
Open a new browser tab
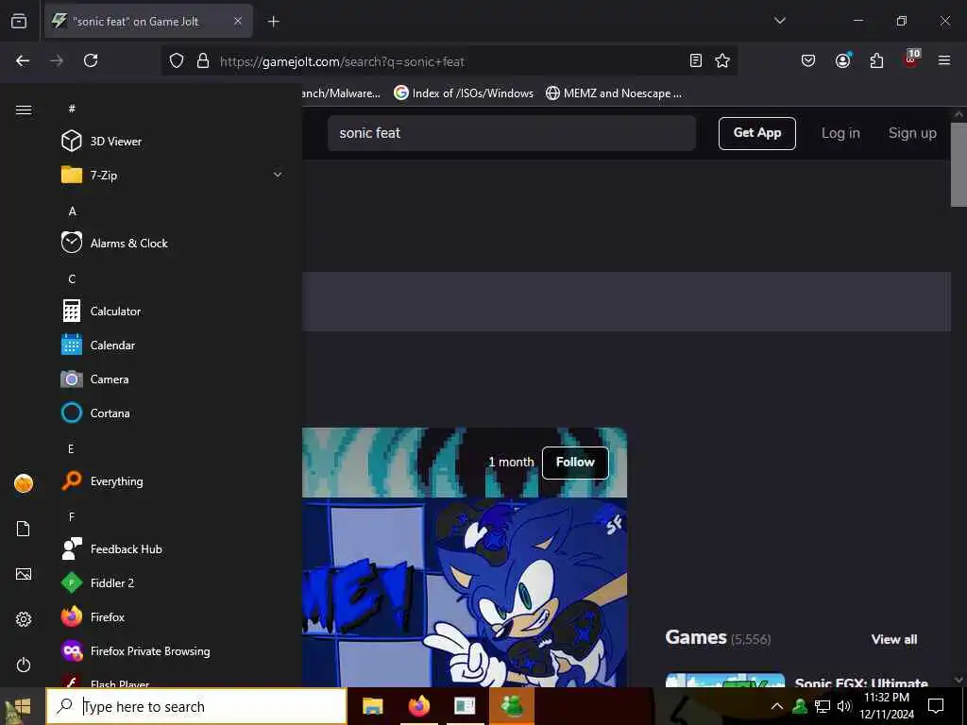tap(273, 22)
